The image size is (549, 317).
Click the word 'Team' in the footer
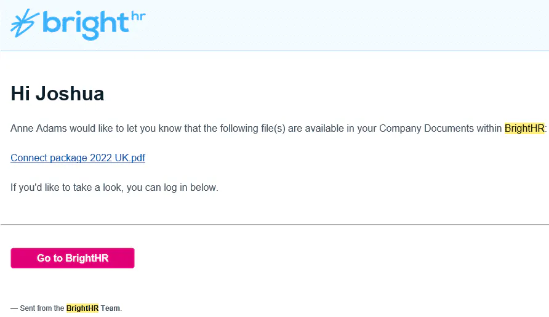[x=111, y=308]
